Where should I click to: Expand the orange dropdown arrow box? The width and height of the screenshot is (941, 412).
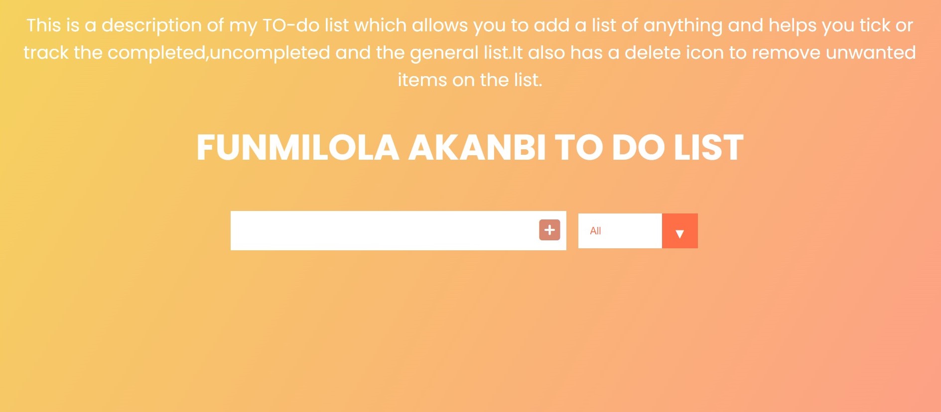click(679, 231)
